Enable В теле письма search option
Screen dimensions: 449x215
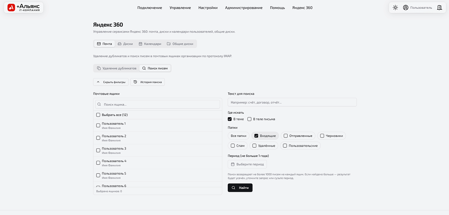pos(249,119)
